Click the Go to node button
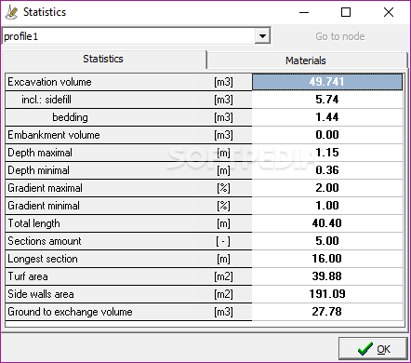 click(340, 36)
